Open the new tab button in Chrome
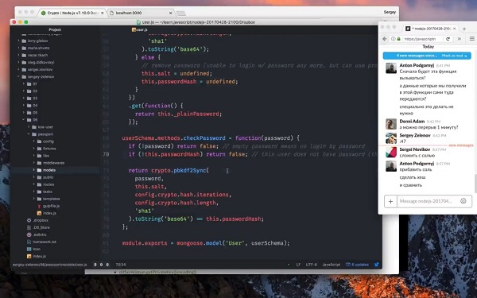Image resolution: width=477 pixels, height=298 pixels. point(181,14)
